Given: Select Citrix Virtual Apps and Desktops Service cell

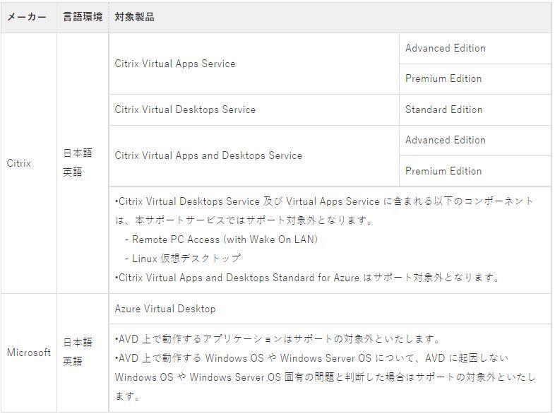Looking at the screenshot, I should coord(208,155).
